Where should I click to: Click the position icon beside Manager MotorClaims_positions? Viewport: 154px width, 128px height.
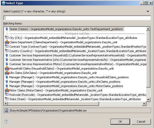click(x=7, y=86)
